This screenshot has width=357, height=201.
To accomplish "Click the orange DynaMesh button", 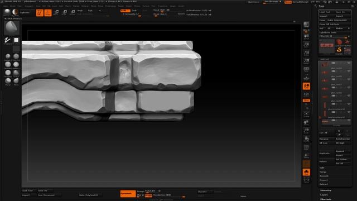I will click(128, 193).
